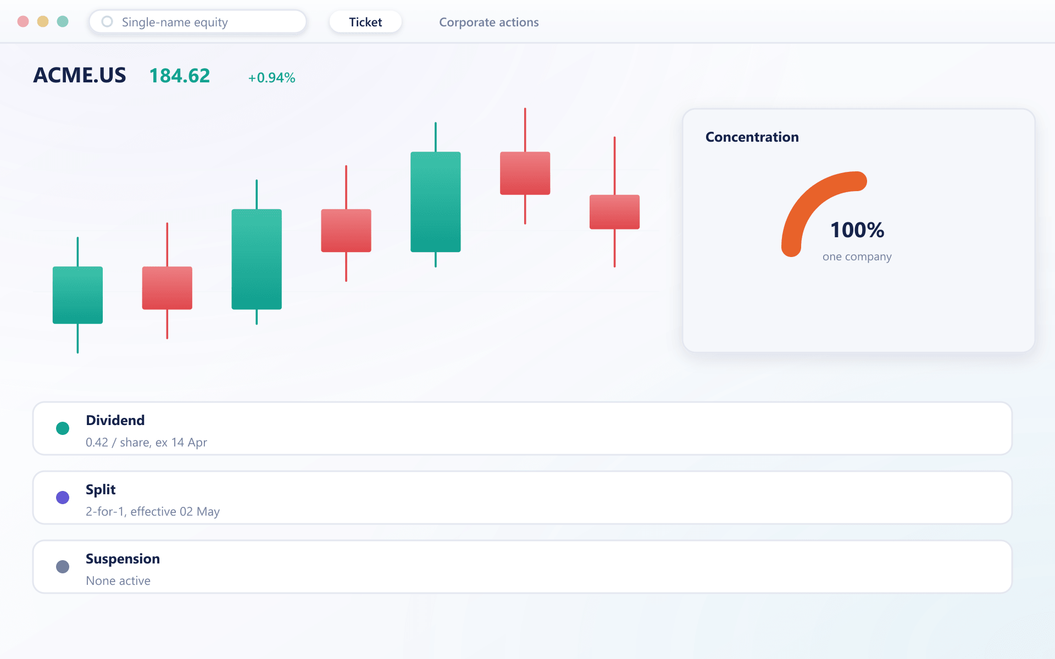Switch to Corporate actions tab

click(488, 22)
